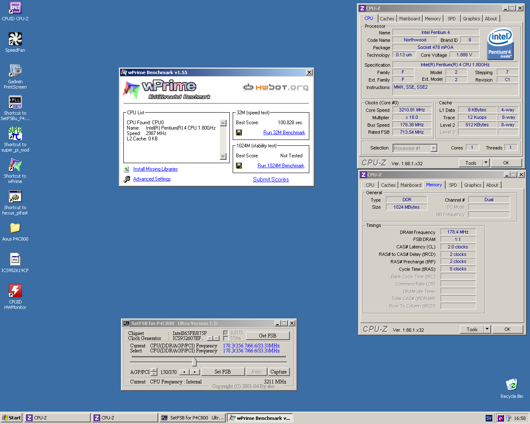The width and height of the screenshot is (530, 424).
Task: Click the save icon for 1024M score
Action: 239,166
